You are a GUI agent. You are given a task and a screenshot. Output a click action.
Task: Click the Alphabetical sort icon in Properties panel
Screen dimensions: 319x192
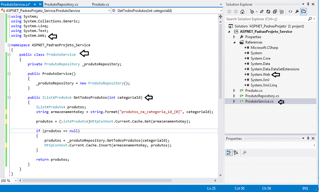pos(236,153)
